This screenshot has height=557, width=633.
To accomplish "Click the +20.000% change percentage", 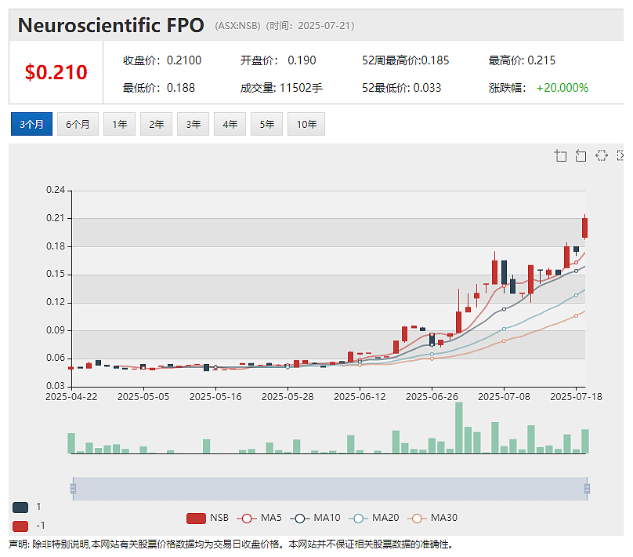I will click(562, 88).
